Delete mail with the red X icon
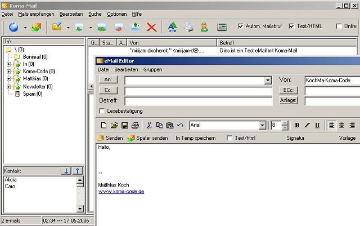This screenshot has width=360, height=226. tap(152, 27)
